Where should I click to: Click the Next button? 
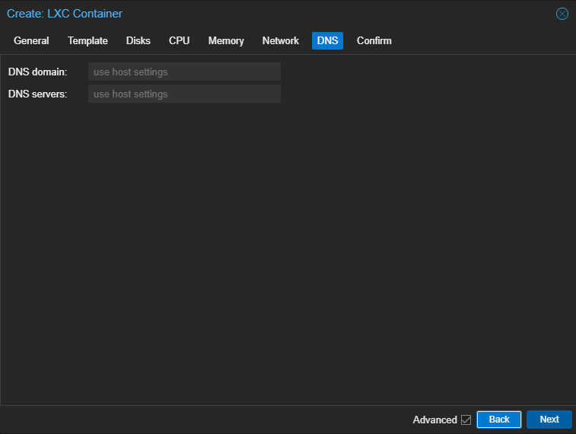pos(549,420)
